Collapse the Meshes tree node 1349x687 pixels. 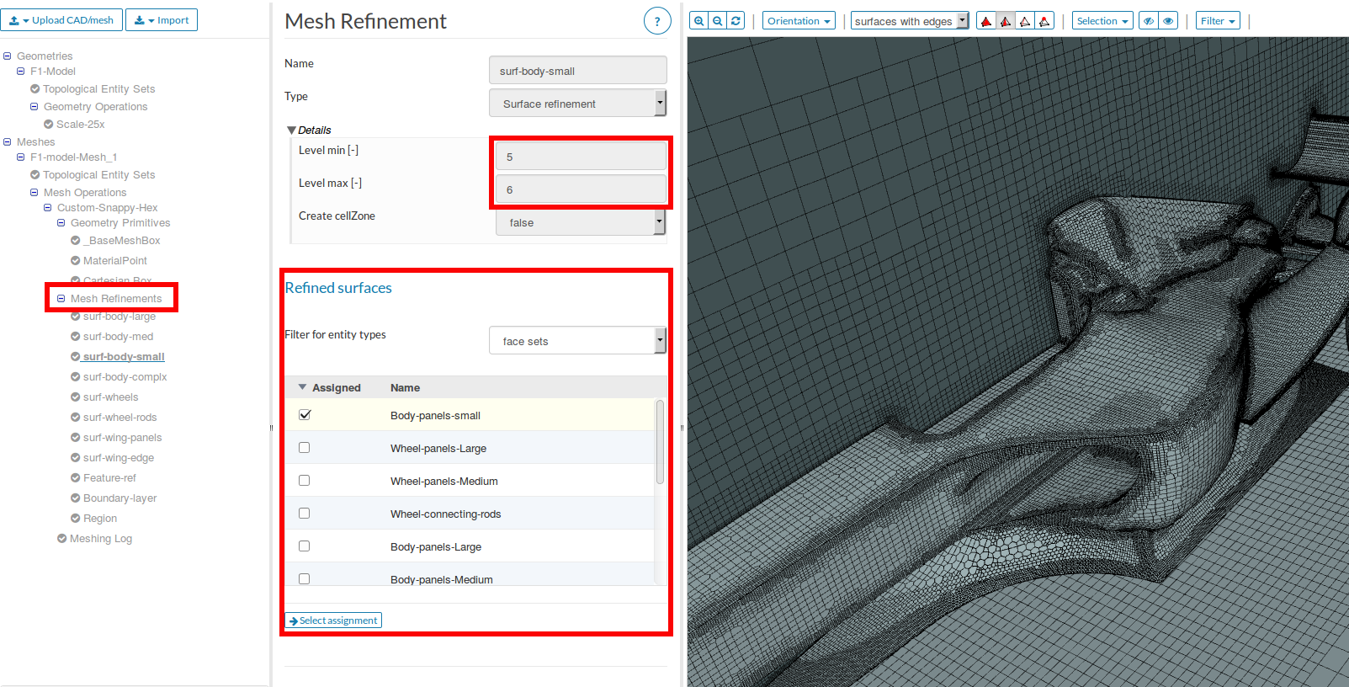click(8, 142)
